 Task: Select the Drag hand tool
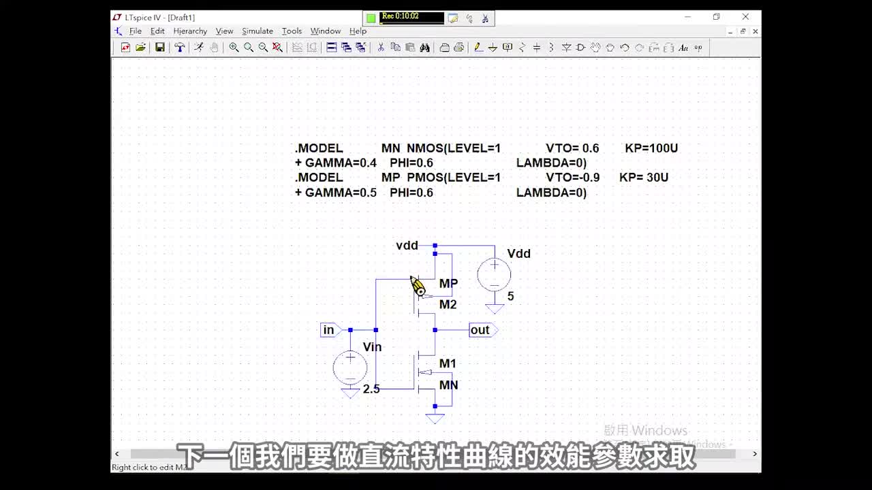tap(610, 47)
